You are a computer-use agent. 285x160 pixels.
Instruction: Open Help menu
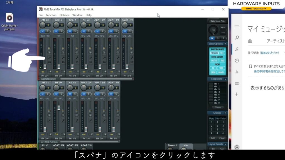click(x=89, y=15)
